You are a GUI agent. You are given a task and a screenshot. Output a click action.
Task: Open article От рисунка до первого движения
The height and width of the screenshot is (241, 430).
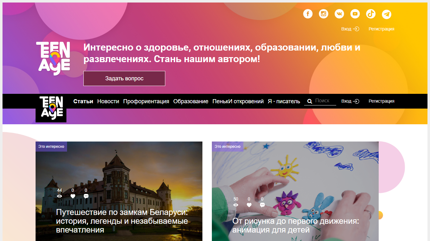296,225
